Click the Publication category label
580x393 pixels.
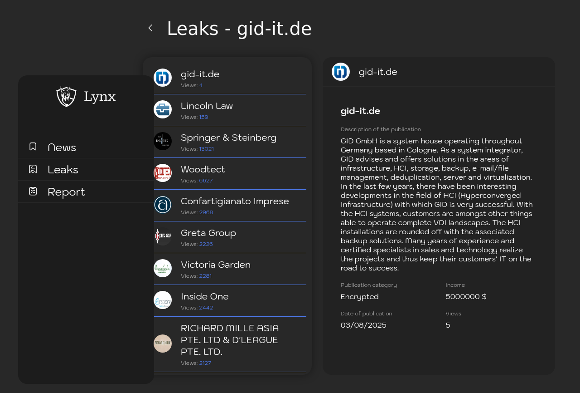click(x=369, y=285)
